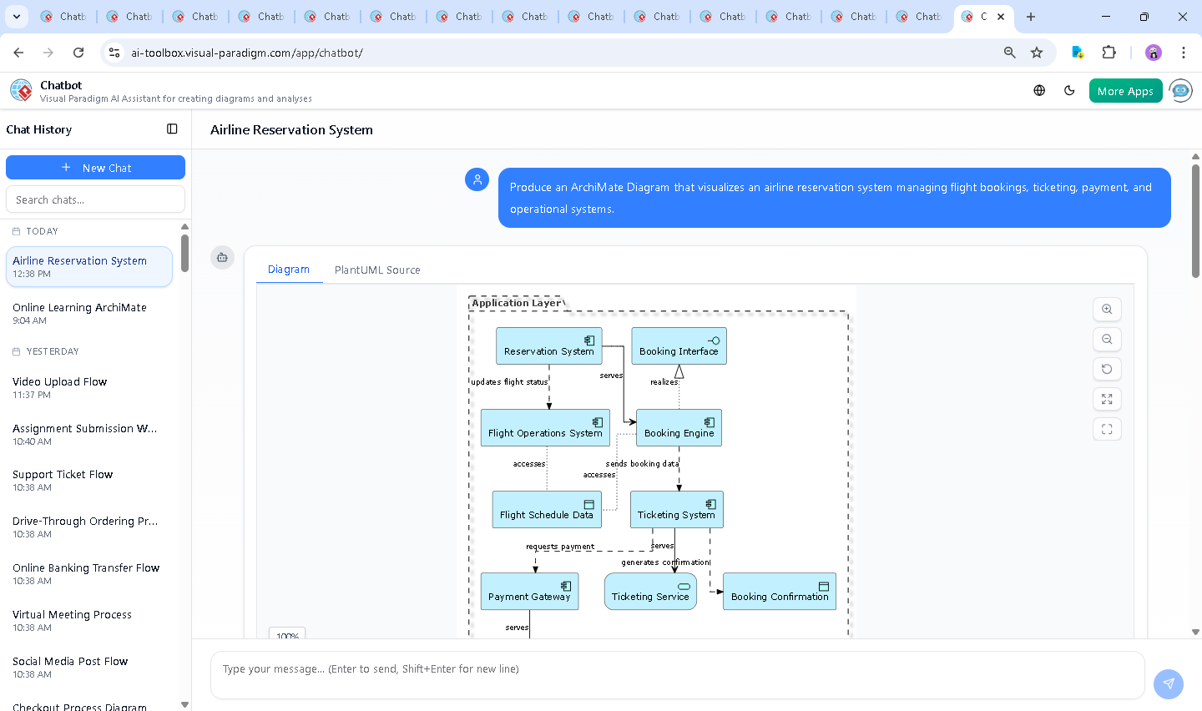Viewport: 1202px width, 711px height.
Task: Click the zoom in icon on the diagram
Action: click(1107, 309)
